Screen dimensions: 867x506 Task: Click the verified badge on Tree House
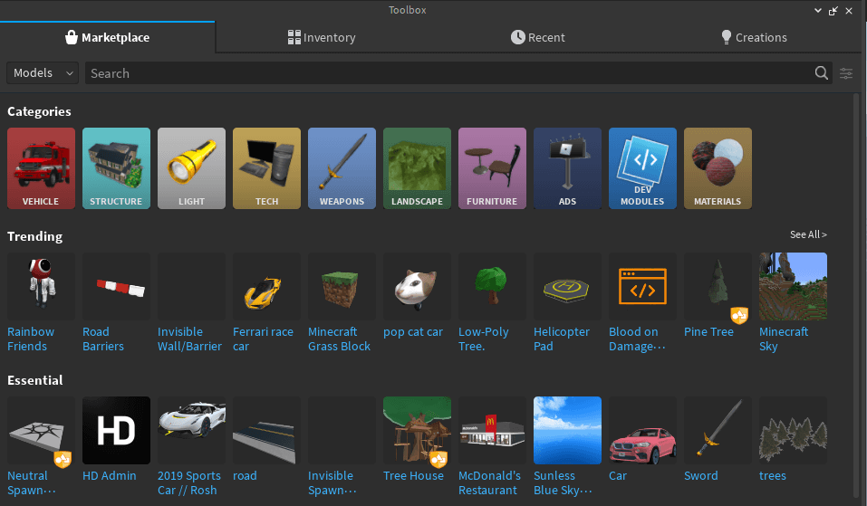pos(438,460)
